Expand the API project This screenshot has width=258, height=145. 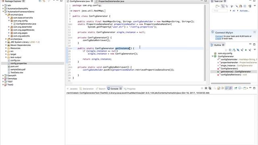pyautogui.click(x=3, y=6)
